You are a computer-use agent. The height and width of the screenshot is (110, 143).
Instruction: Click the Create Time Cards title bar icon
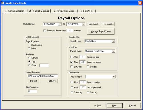(2, 3)
